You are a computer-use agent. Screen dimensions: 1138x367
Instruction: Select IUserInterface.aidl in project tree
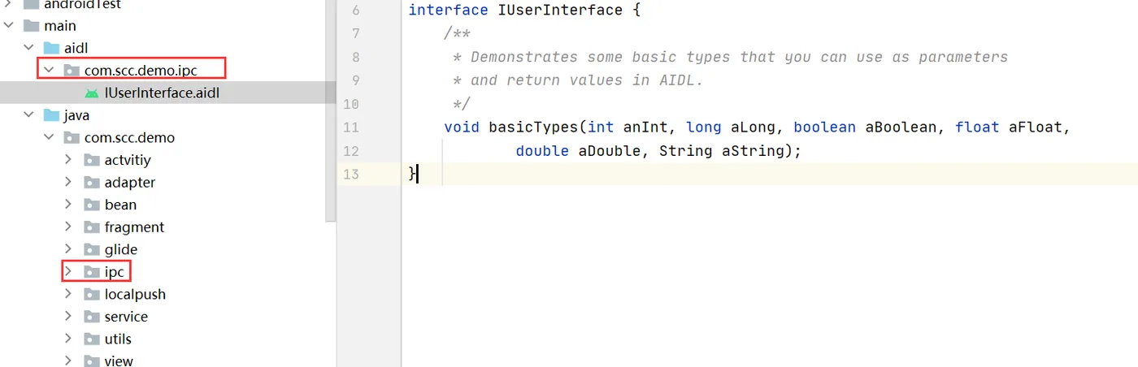point(162,93)
